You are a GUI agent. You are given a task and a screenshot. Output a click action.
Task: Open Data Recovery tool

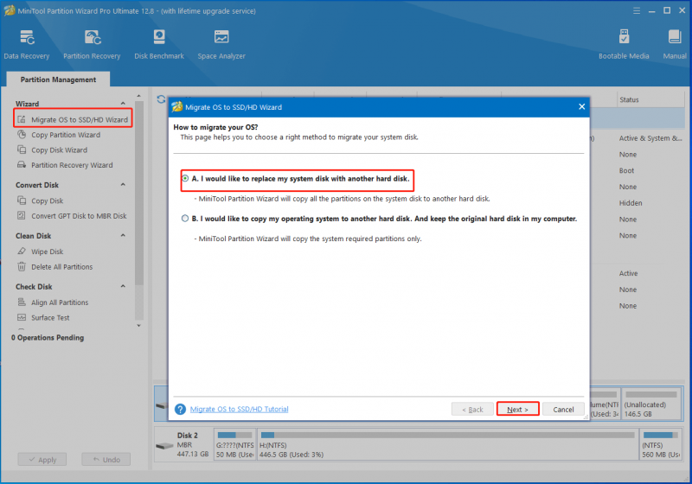(27, 44)
